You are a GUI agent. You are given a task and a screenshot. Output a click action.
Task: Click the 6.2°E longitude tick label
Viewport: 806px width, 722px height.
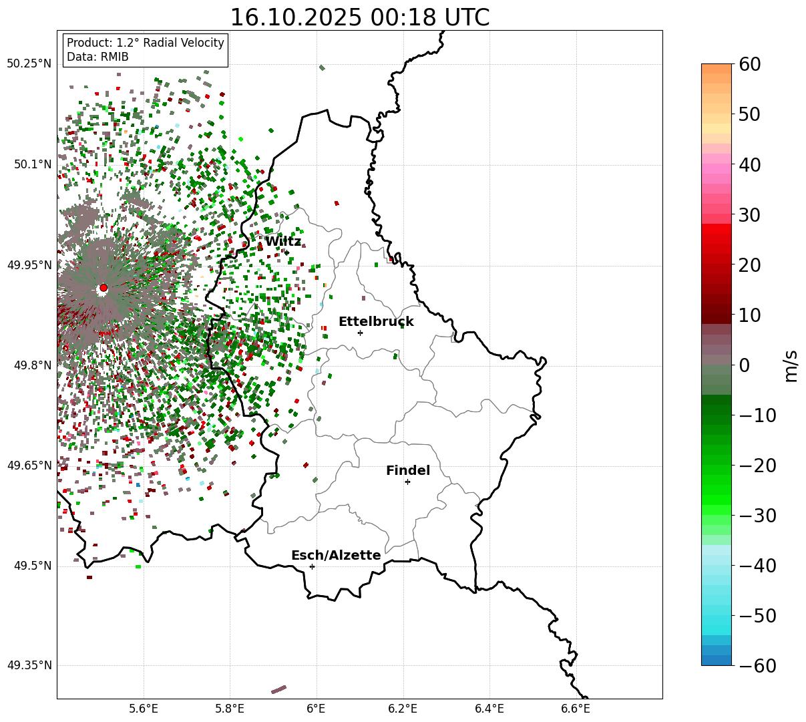click(403, 709)
